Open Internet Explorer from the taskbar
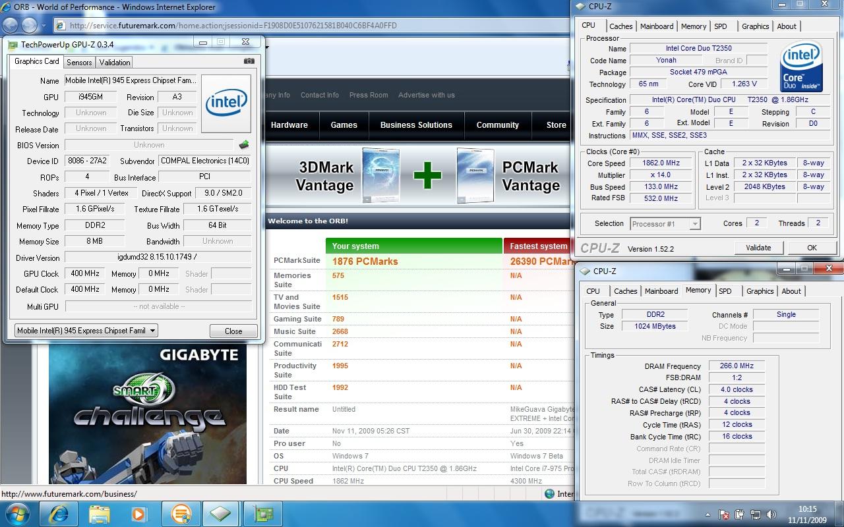Image resolution: width=844 pixels, height=527 pixels. (59, 513)
